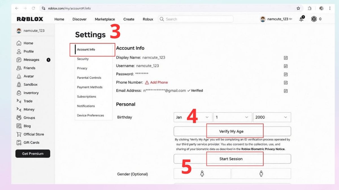This screenshot has height=190, width=339.
Task: Click the sidebar namcute_123 user avatar
Action: [19, 31]
